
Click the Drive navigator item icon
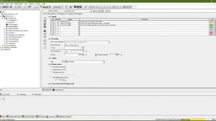pyautogui.click(x=7, y=25)
